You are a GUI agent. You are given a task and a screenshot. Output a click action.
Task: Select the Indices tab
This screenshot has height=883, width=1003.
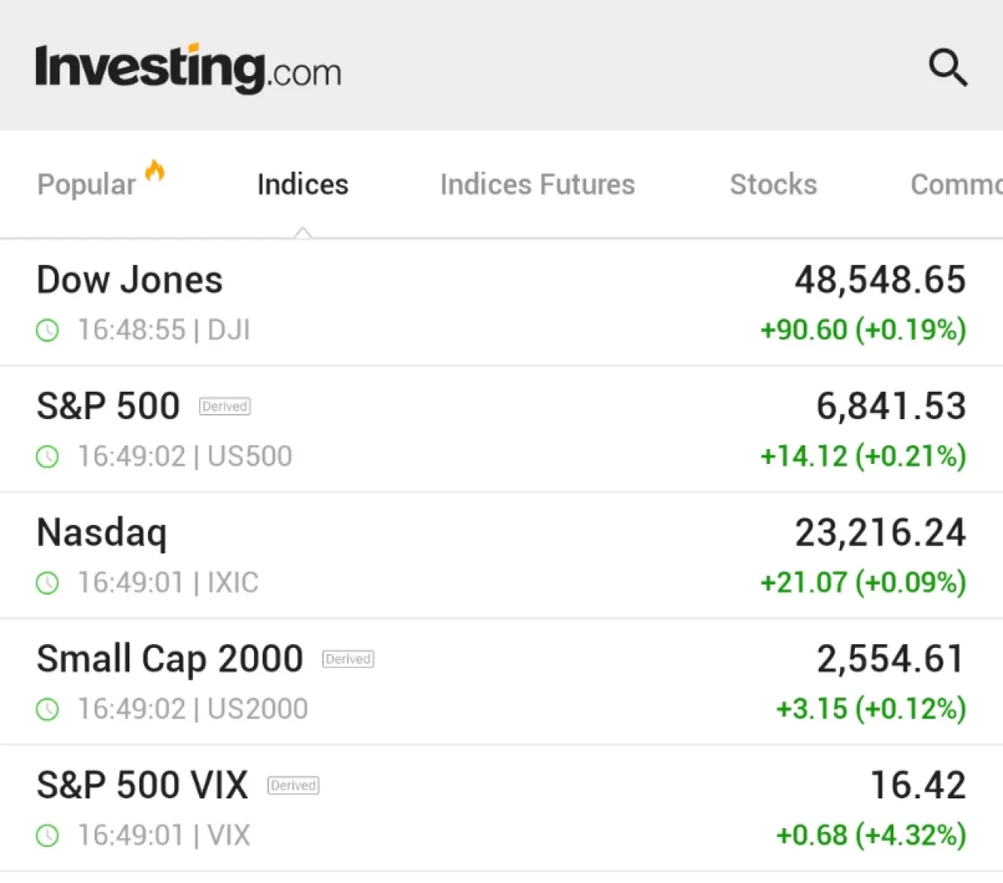pyautogui.click(x=302, y=185)
